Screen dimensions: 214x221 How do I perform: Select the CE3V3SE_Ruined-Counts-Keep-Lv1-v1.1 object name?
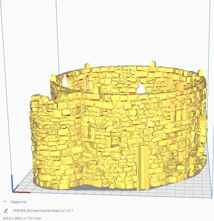click(x=43, y=211)
